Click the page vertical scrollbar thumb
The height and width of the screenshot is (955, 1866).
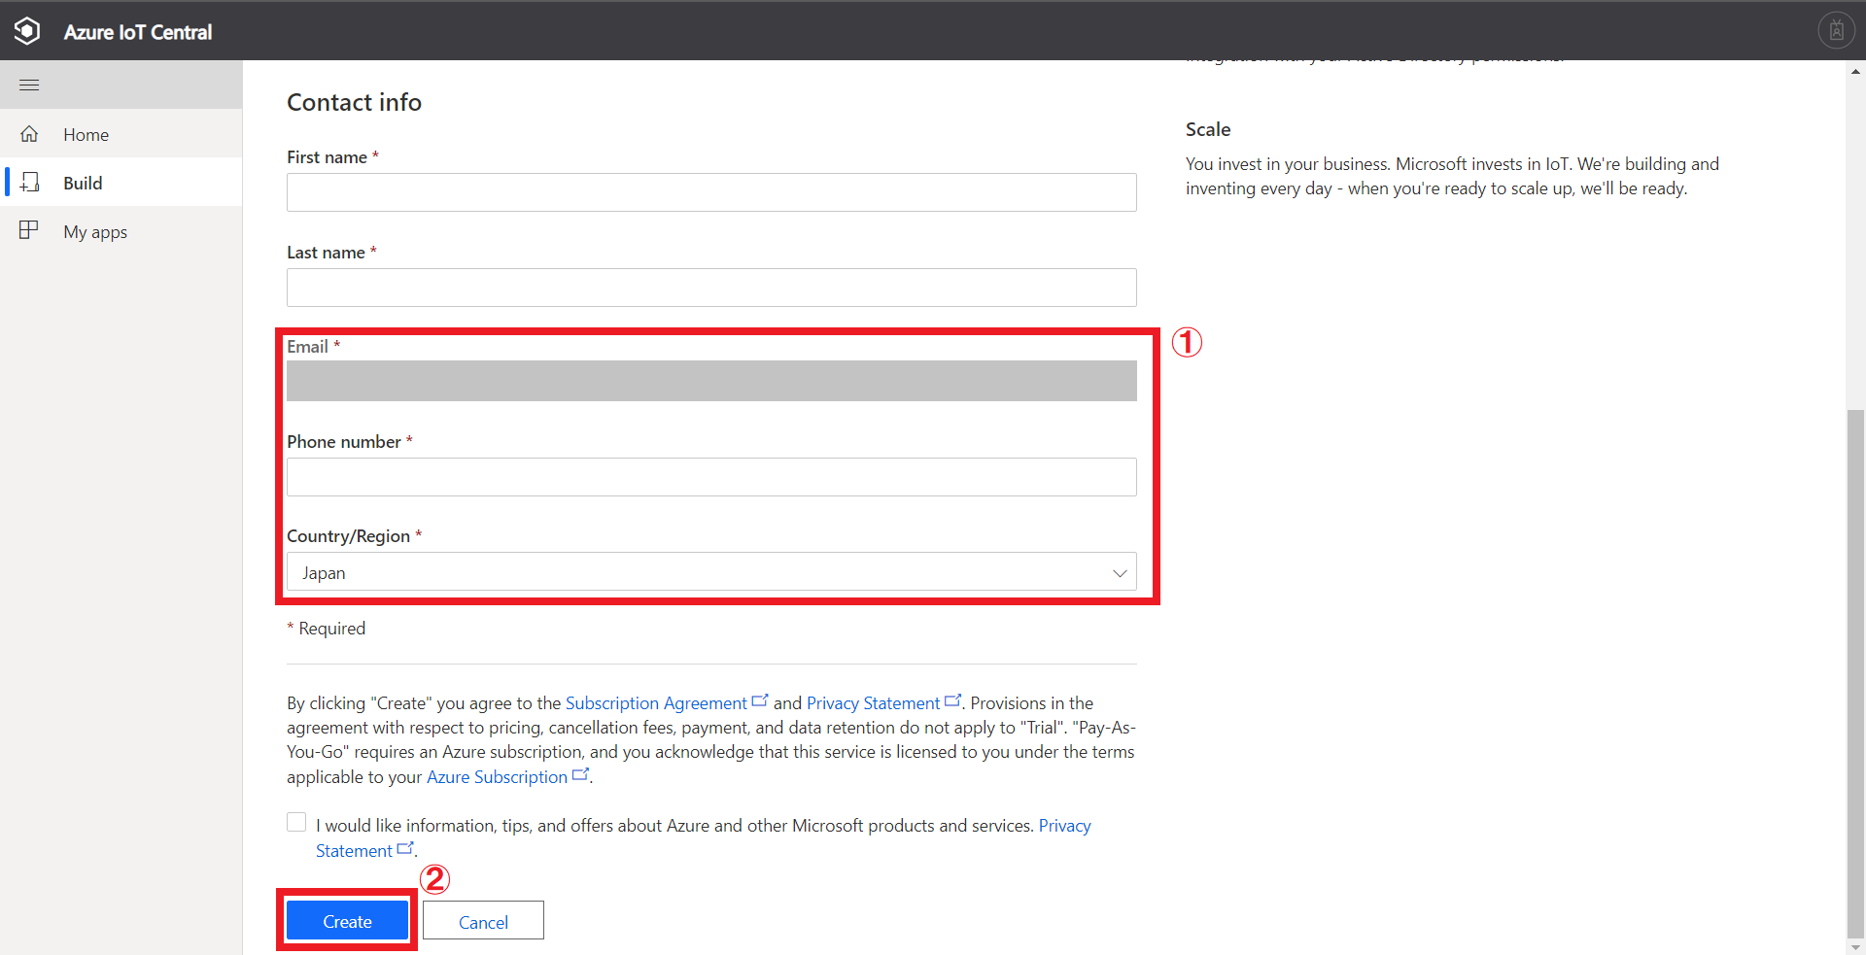coord(1855,670)
